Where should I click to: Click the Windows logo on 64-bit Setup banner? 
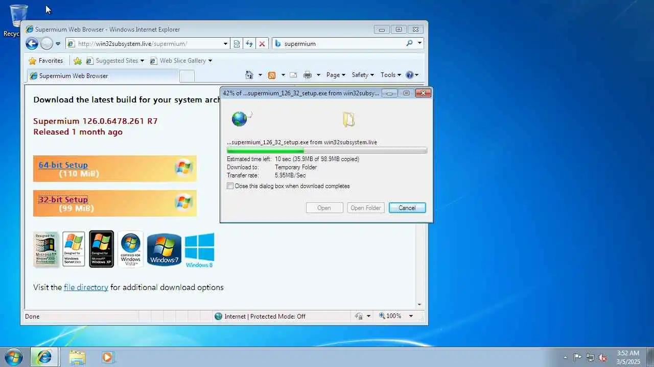click(x=183, y=167)
